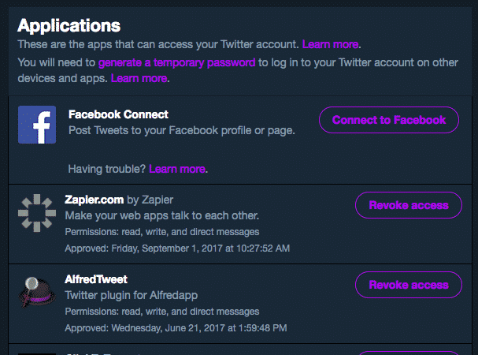Click the AlfredTweet bowler hat icon
478x355 pixels.
[x=37, y=292]
